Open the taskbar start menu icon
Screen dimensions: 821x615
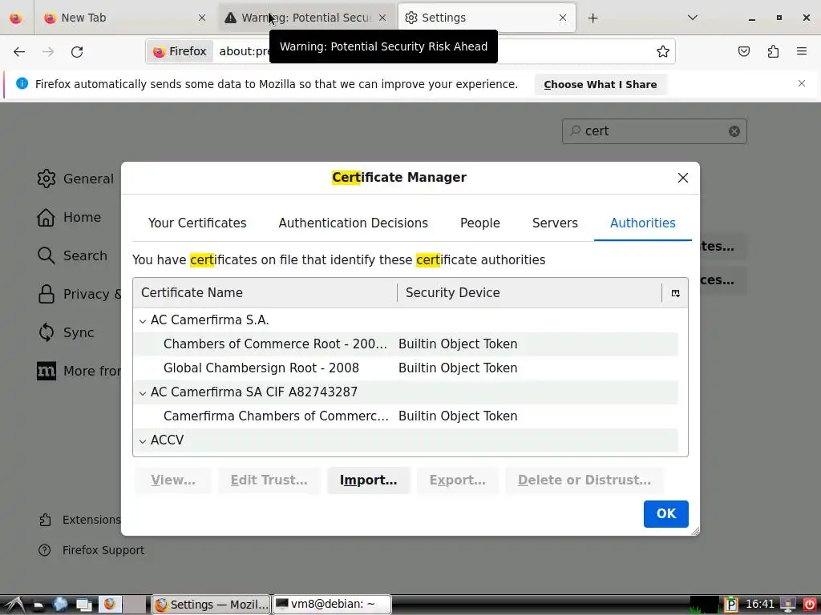14,605
